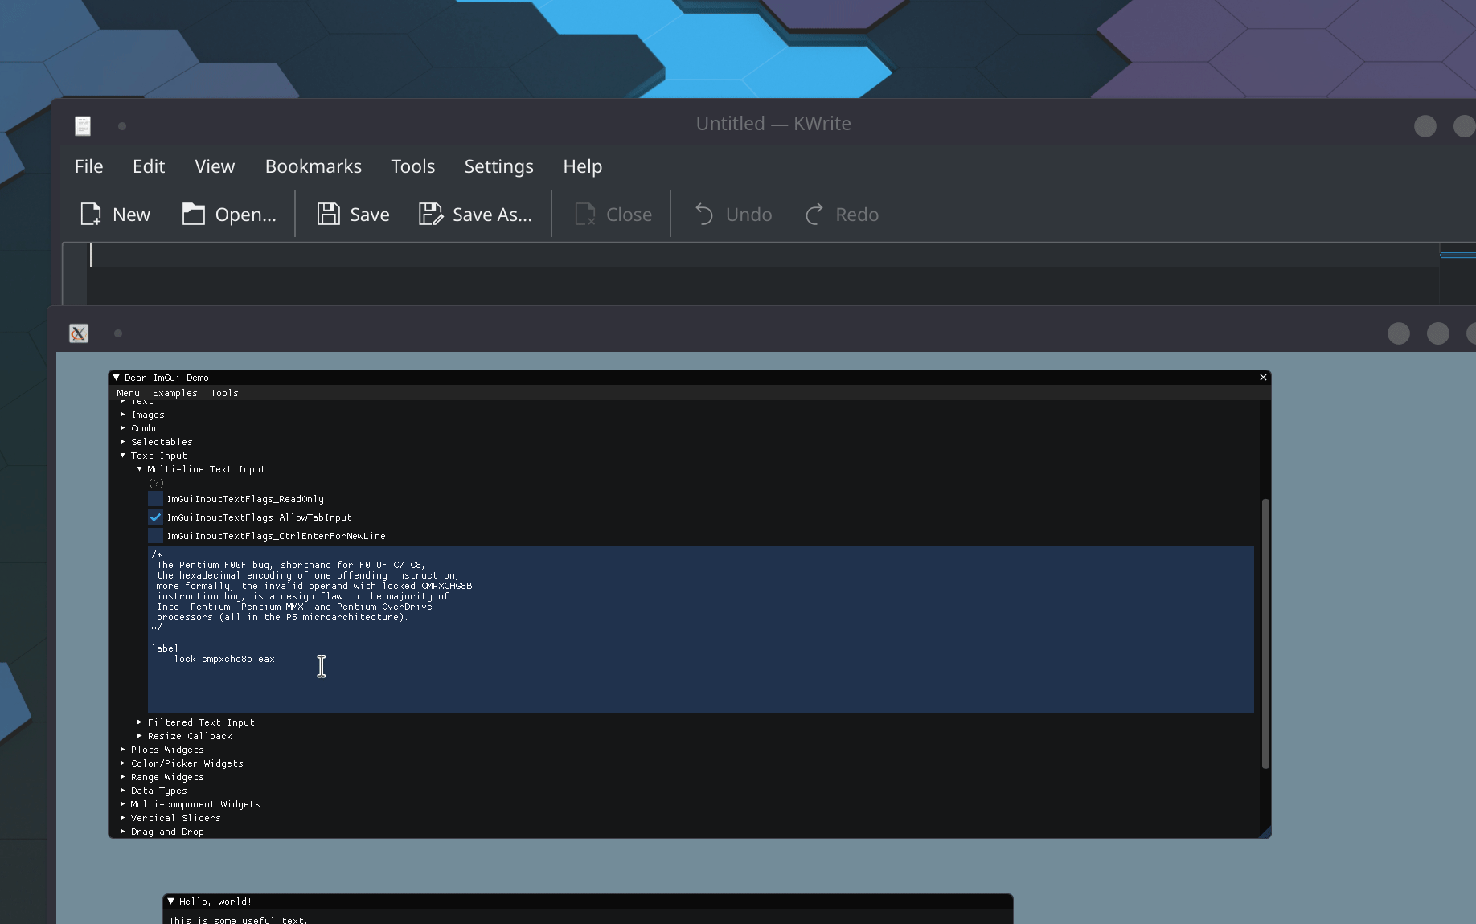
Task: Click the 'label:' line in text input
Action: 167,648
